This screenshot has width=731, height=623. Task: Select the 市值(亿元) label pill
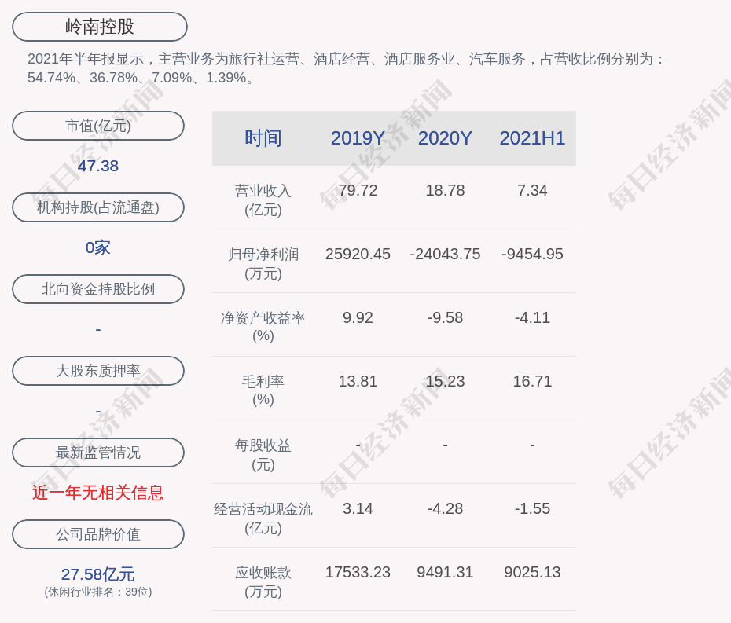[98, 126]
